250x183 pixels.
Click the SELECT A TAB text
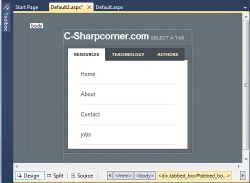coord(167,38)
